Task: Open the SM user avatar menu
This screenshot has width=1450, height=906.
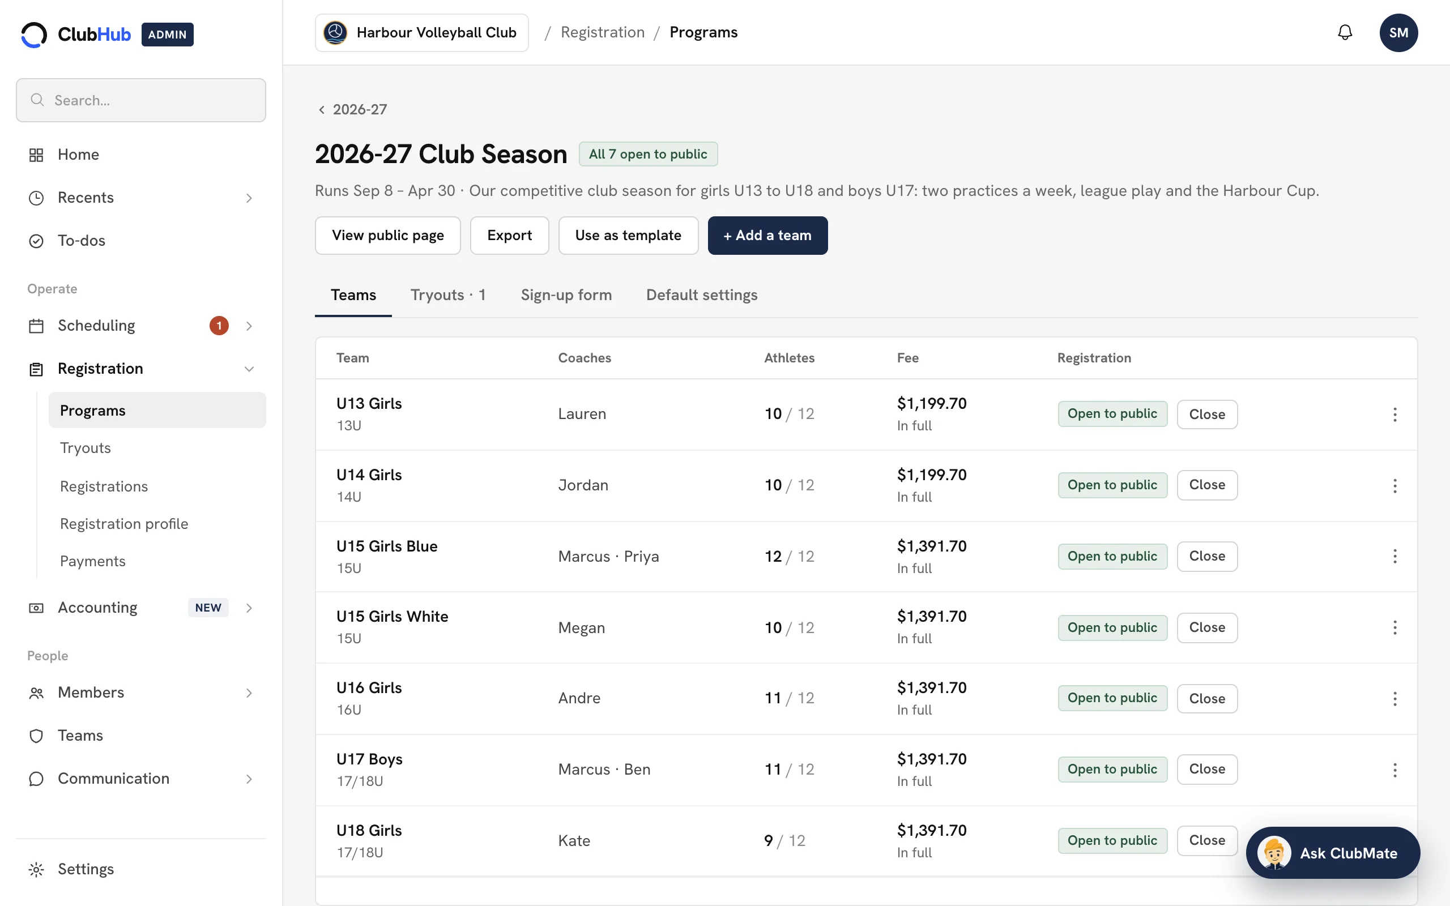Action: tap(1398, 32)
